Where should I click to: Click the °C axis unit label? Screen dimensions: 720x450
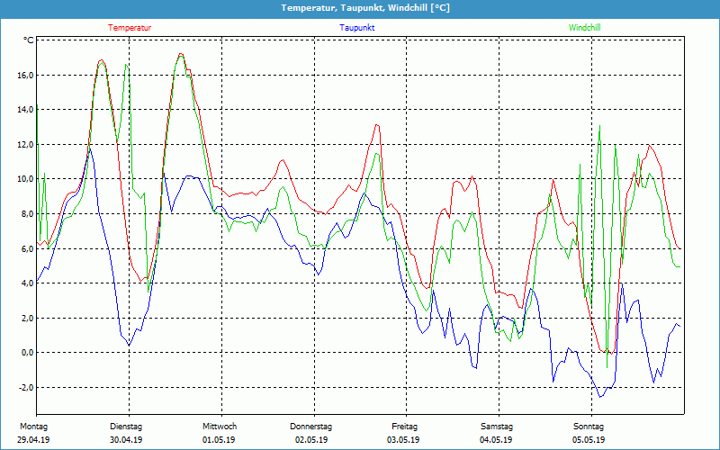pos(29,40)
